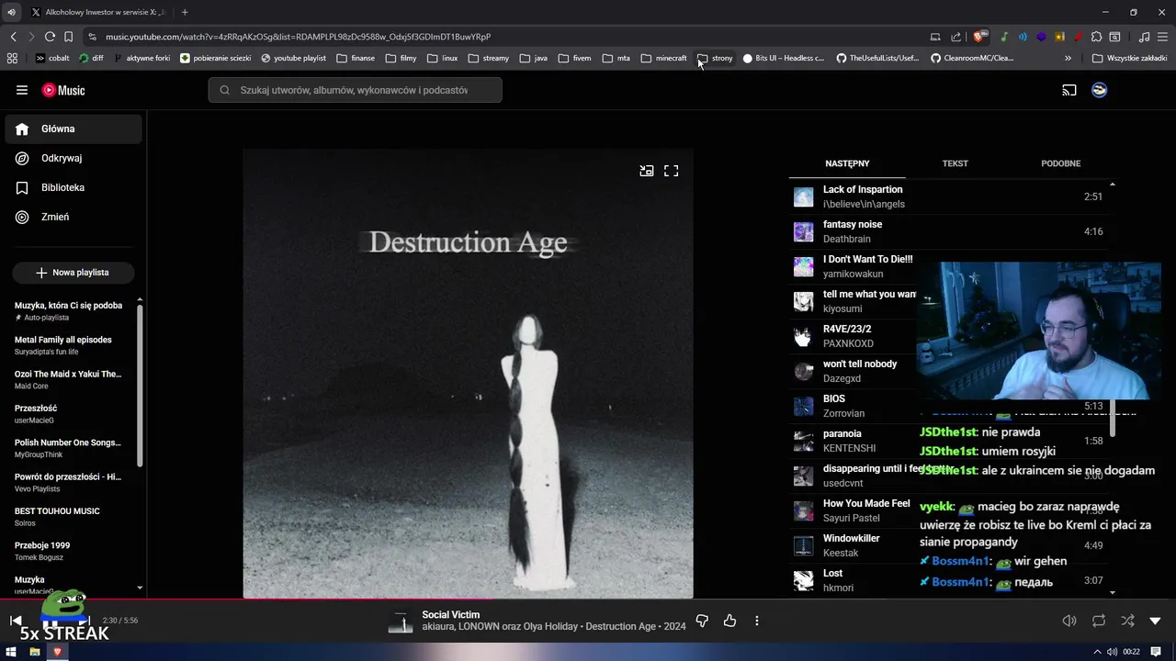Open Brave from the taskbar

point(57,652)
